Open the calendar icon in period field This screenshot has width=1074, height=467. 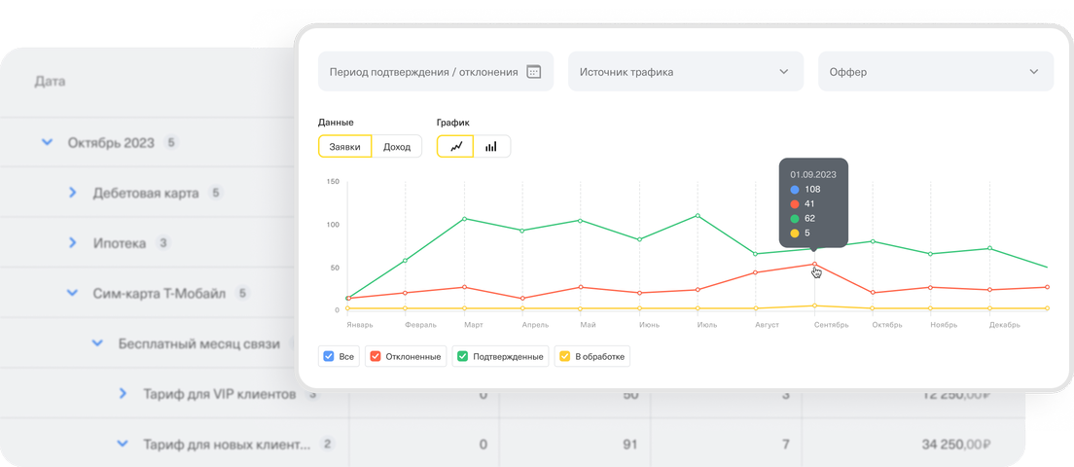(533, 71)
